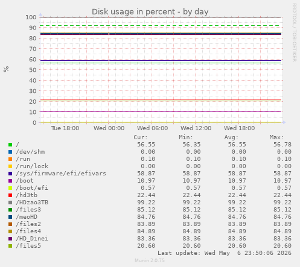300x267 pixels.
Task: Click the /hd3tb legend label
Action: coord(27,195)
